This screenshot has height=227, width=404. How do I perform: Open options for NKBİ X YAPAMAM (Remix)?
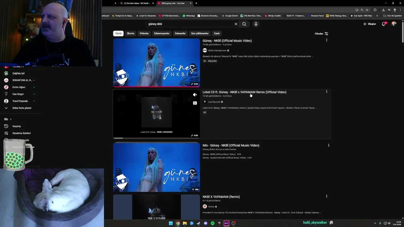(x=327, y=196)
